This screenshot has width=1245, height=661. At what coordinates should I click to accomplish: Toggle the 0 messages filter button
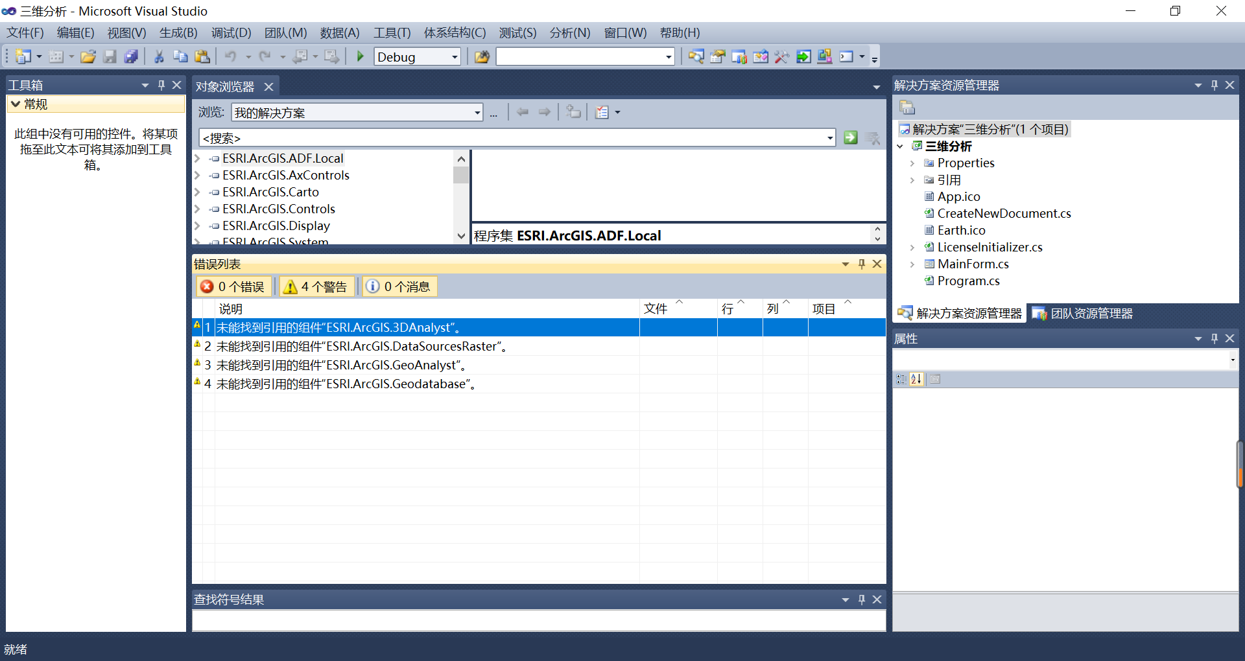pyautogui.click(x=399, y=286)
